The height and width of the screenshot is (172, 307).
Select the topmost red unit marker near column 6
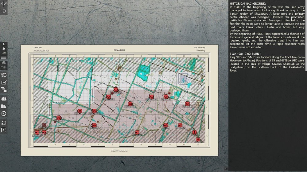tap(116, 90)
